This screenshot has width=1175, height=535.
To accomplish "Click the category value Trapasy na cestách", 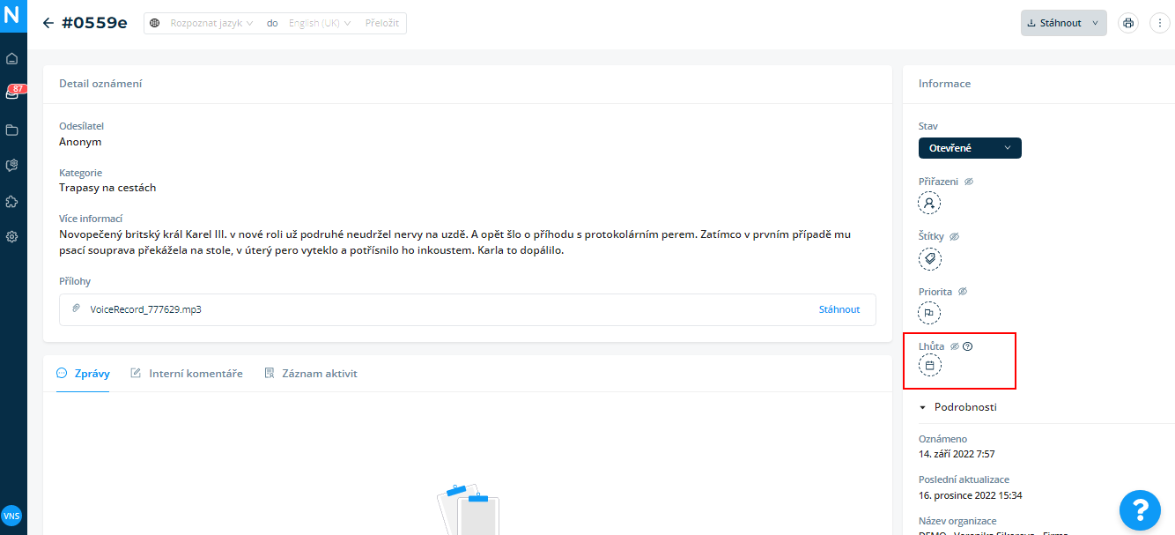I will pyautogui.click(x=107, y=188).
